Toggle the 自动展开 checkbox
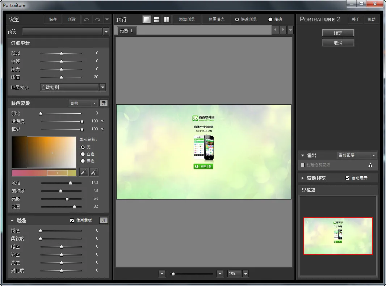The height and width of the screenshot is (286, 386). (348, 178)
